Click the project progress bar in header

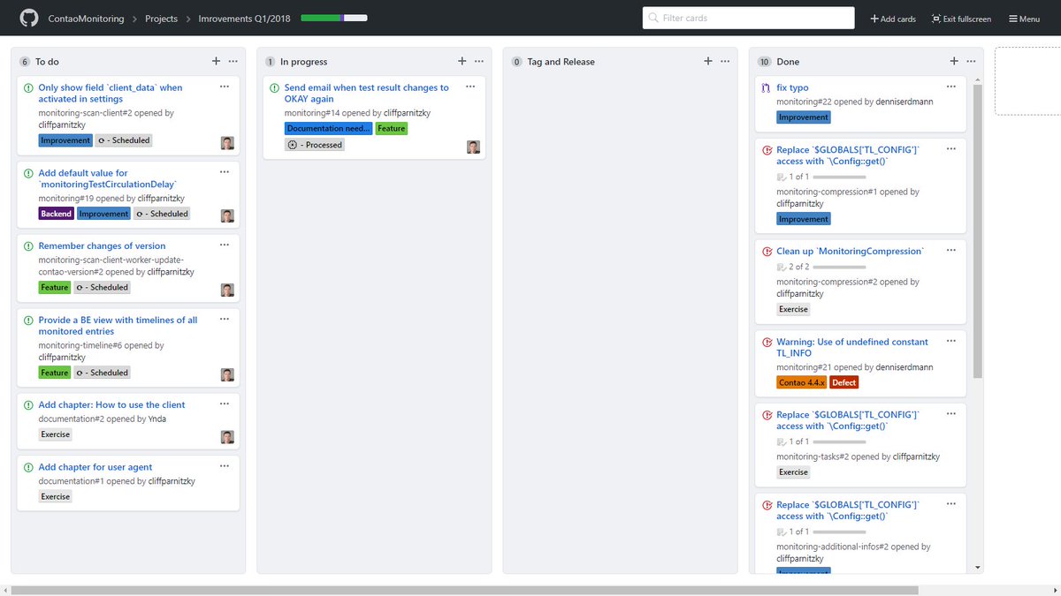click(x=334, y=18)
